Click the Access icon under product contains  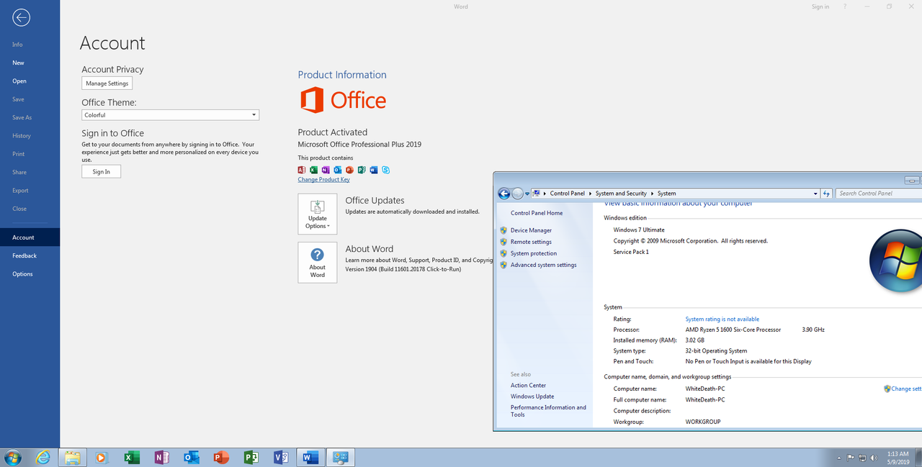[302, 170]
